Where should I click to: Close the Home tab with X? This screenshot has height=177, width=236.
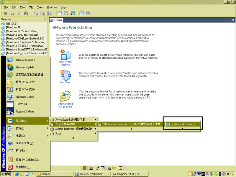[232, 20]
